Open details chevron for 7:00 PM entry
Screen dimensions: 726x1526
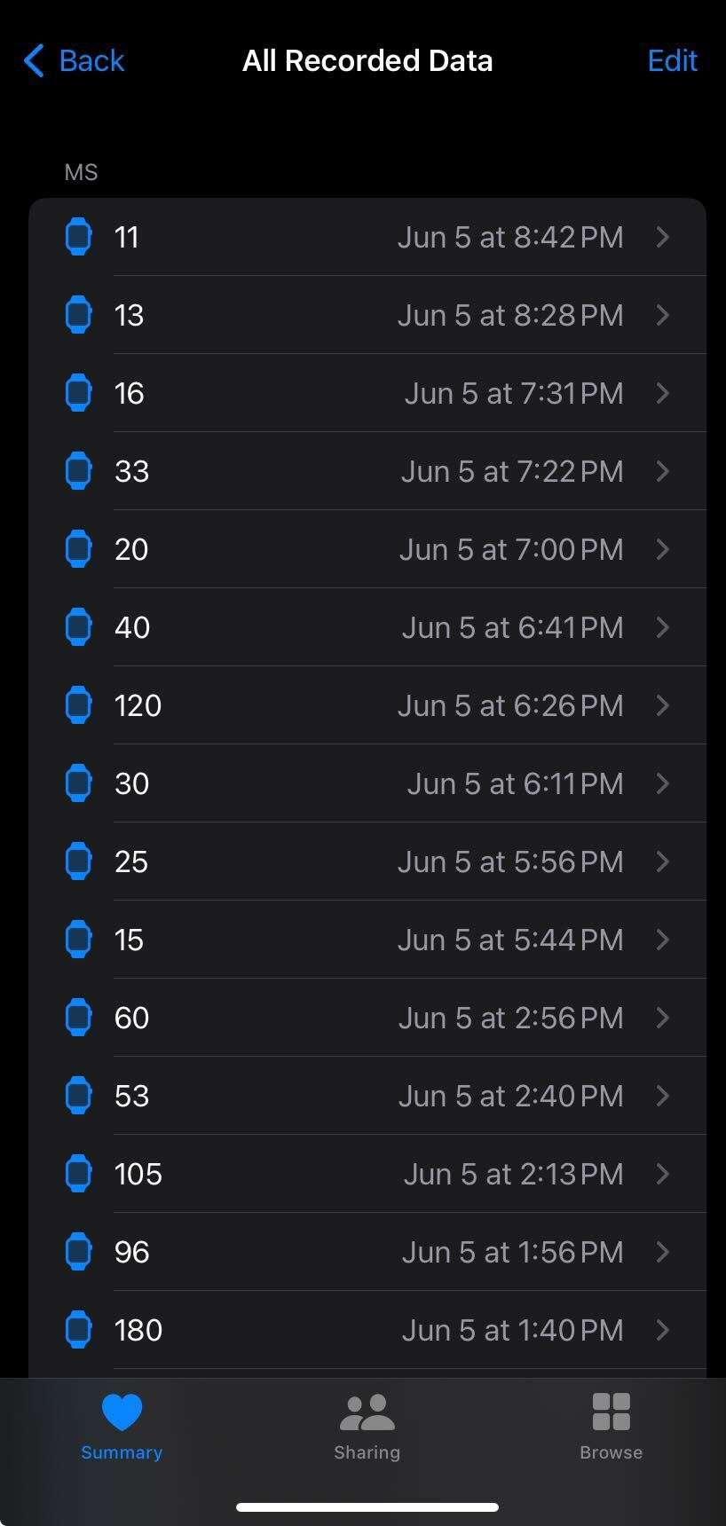tap(662, 549)
